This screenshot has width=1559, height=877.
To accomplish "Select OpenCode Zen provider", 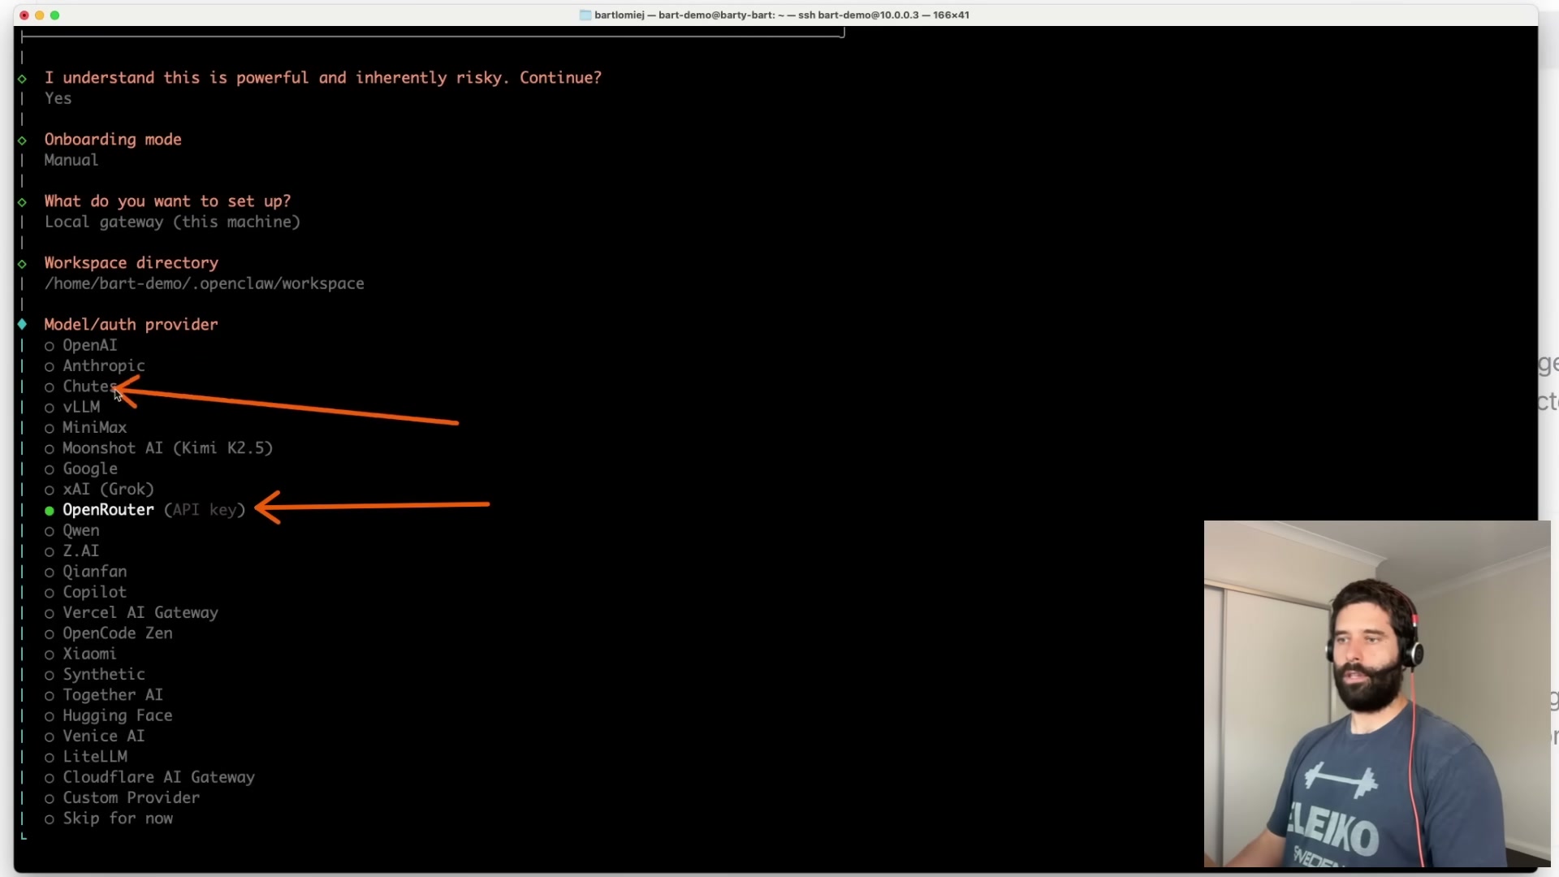I will [x=109, y=633].
